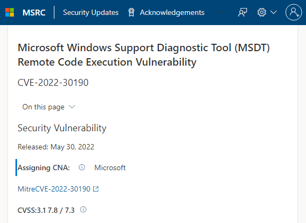Click the Released May 30, 2022 text
Screen dimensions: 306x223
coord(56,147)
